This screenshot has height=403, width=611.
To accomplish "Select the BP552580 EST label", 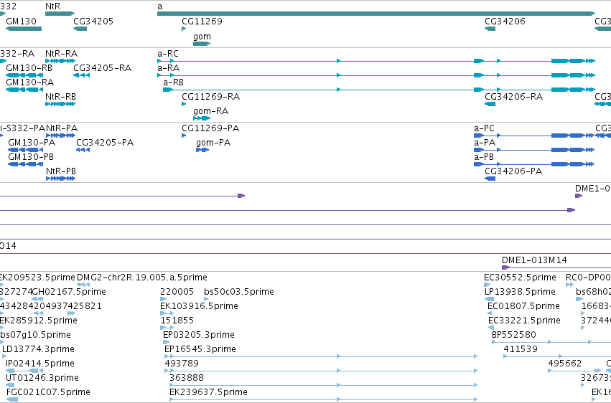I will (x=513, y=335).
